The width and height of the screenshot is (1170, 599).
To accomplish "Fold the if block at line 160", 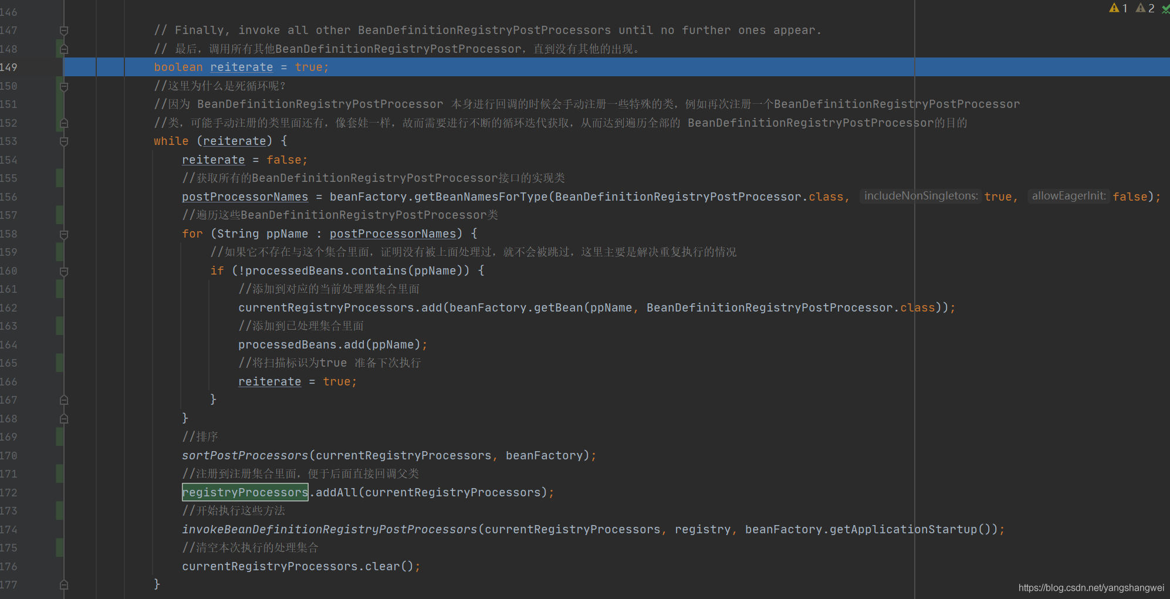I will click(x=64, y=271).
